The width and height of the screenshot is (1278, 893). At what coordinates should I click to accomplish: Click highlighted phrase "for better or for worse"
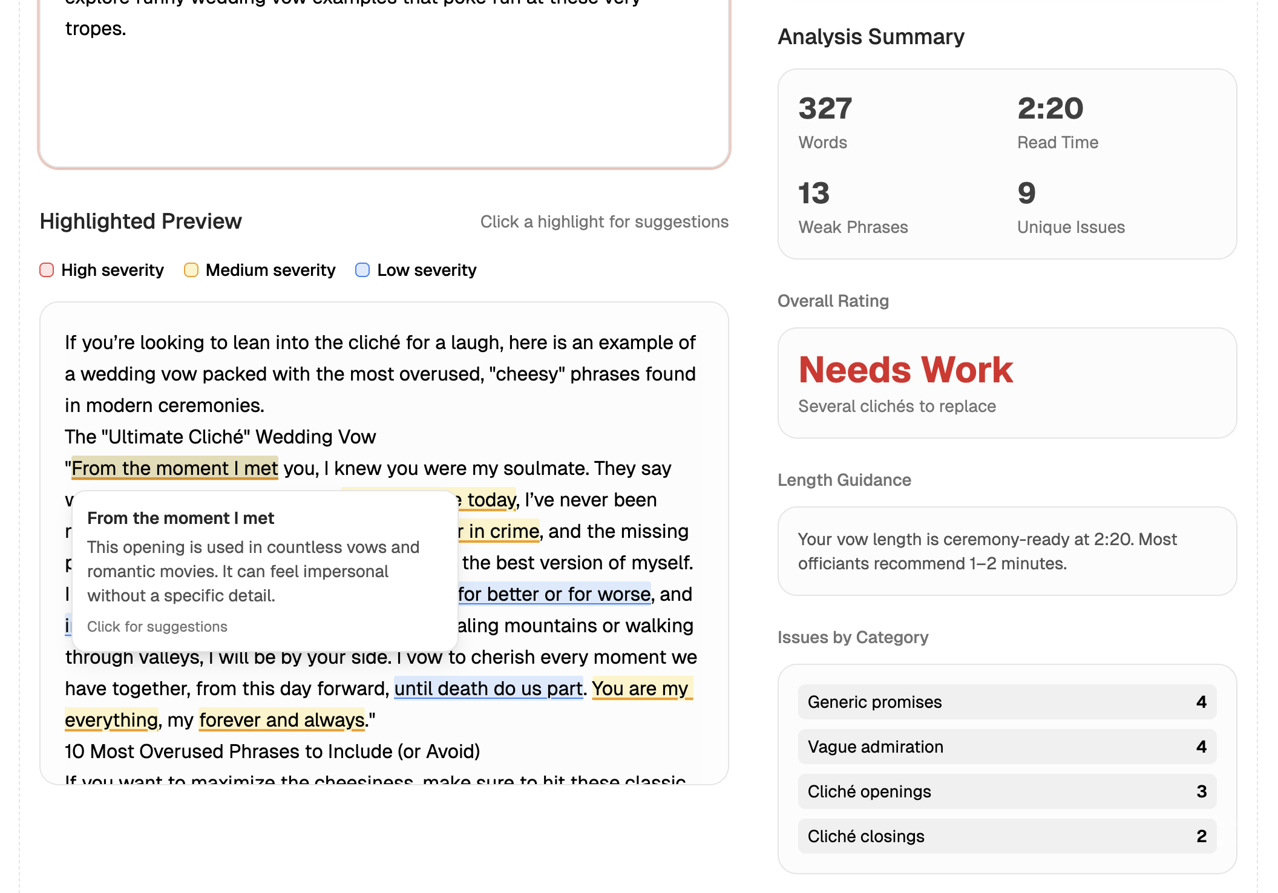(554, 594)
